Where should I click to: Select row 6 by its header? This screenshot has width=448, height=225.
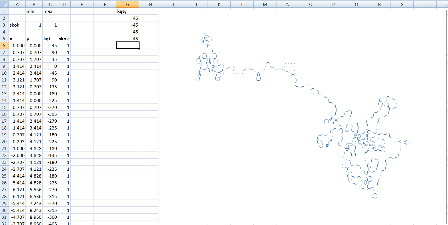(4, 45)
